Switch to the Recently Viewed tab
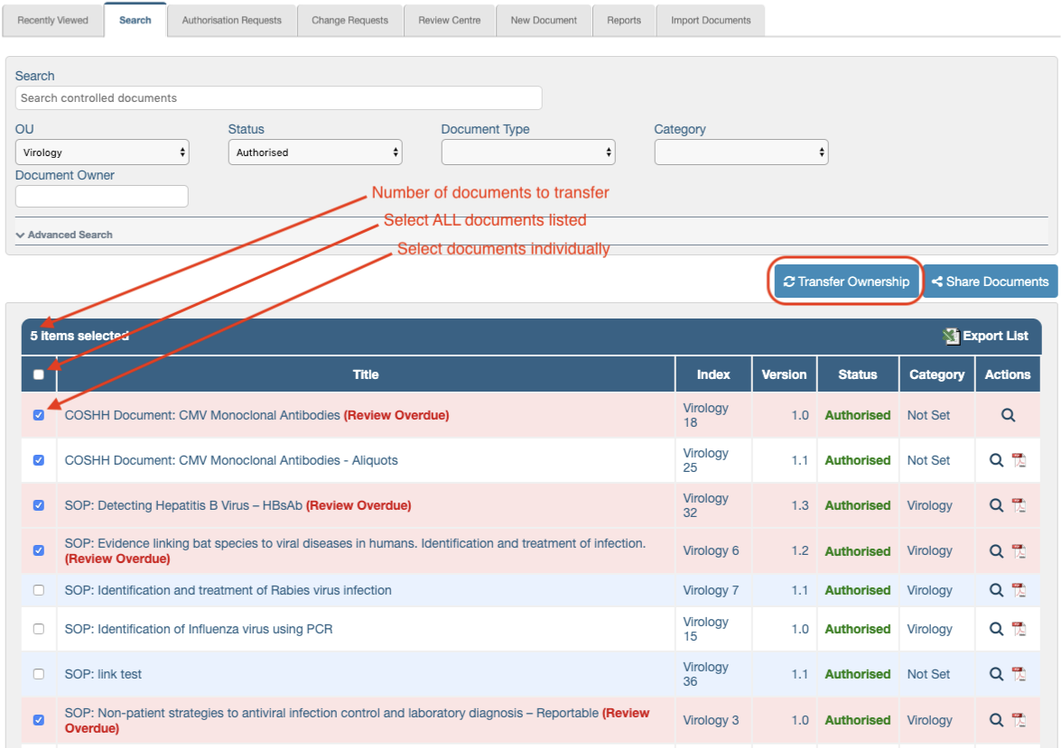1061x748 pixels. (x=52, y=20)
